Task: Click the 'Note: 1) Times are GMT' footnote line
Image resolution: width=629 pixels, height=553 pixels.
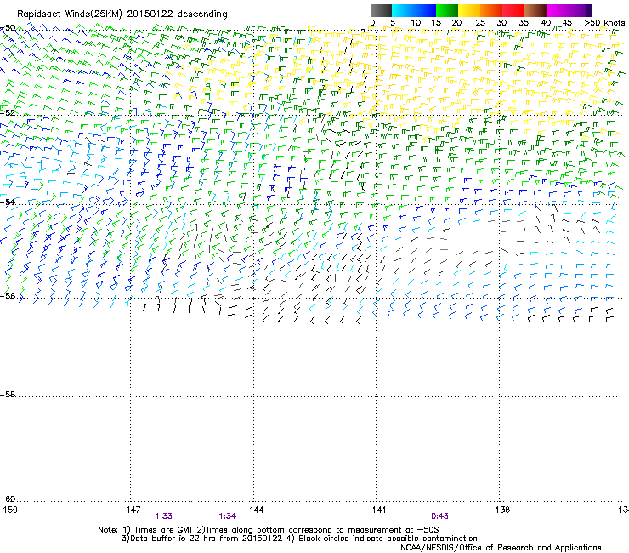Action: 269,530
